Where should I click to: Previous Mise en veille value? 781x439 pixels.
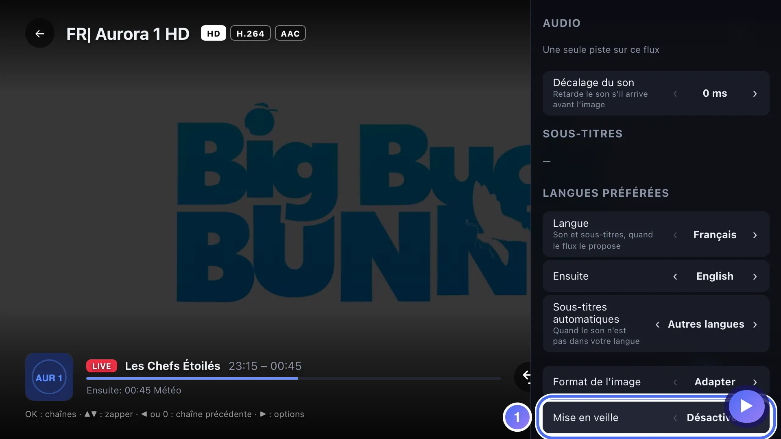tap(675, 418)
